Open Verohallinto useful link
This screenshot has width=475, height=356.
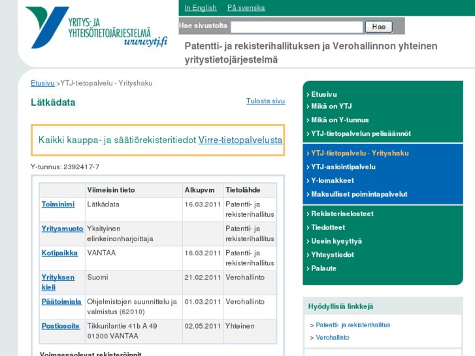[333, 338]
